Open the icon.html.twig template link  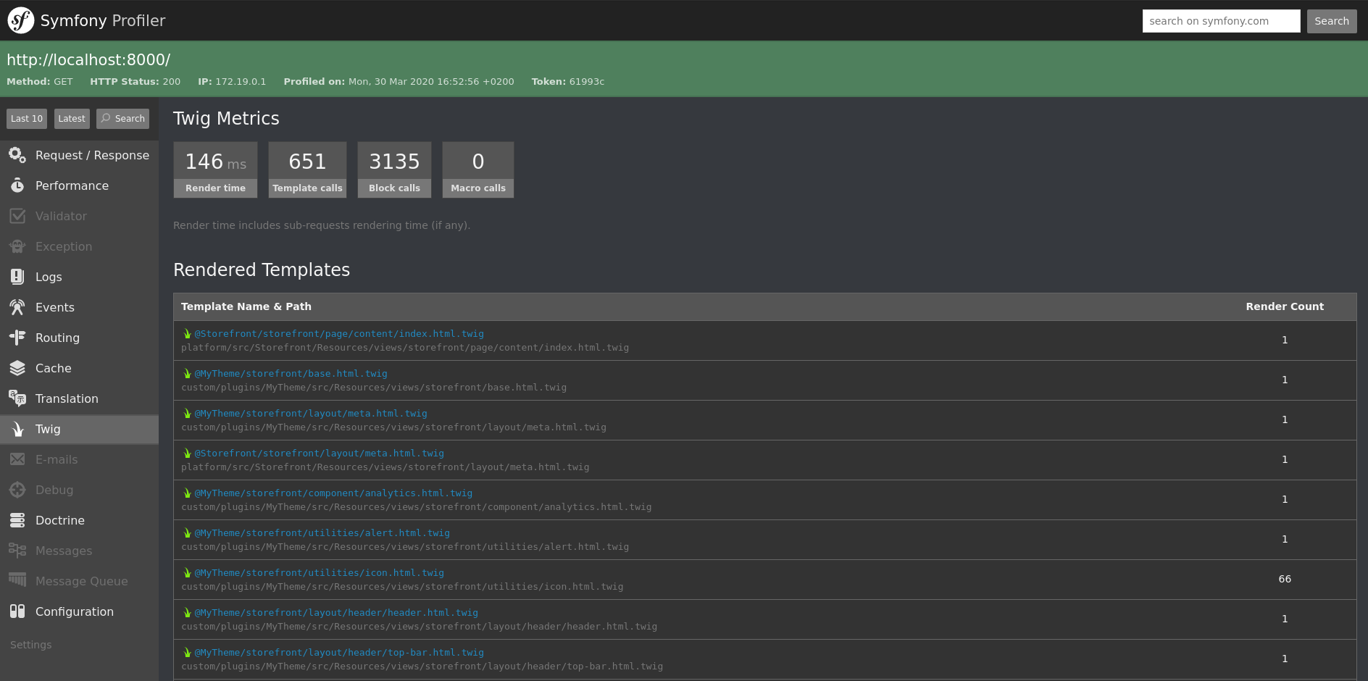(318, 572)
